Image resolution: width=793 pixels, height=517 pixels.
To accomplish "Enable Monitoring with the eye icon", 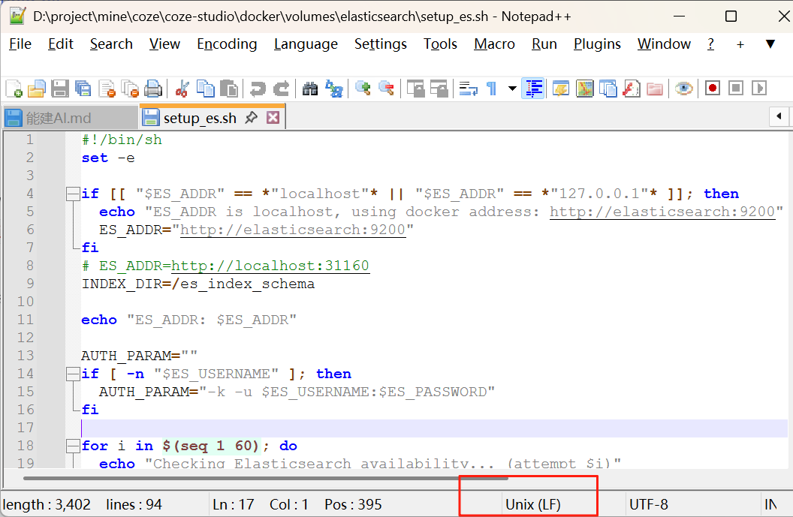I will (x=684, y=88).
